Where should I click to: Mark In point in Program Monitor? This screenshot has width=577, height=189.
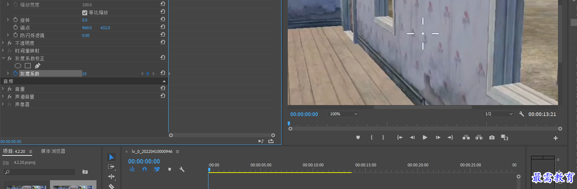371,138
